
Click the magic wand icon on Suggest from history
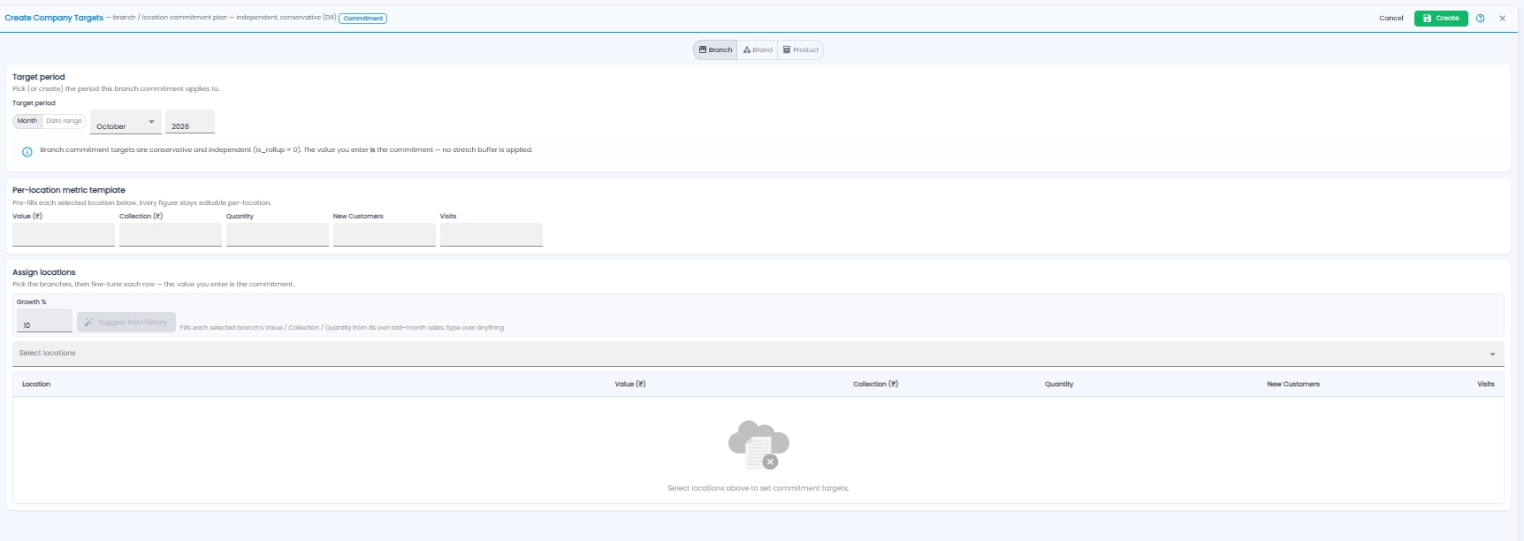pyautogui.click(x=88, y=323)
